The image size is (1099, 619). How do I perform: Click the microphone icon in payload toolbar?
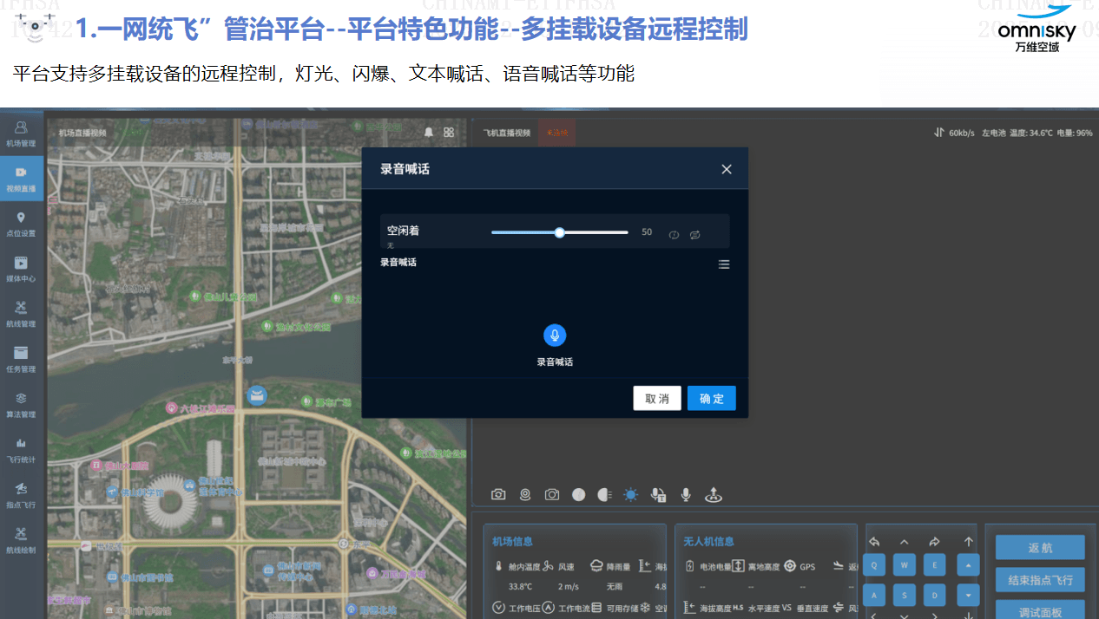click(686, 494)
